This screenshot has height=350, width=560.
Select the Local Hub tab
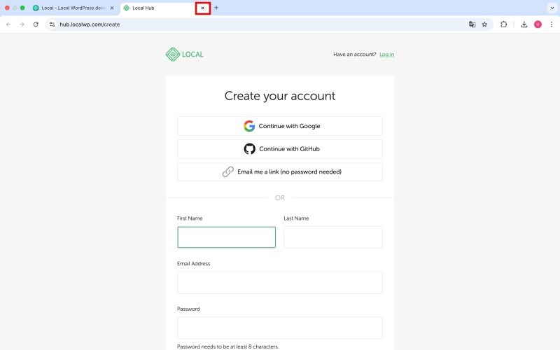(161, 8)
